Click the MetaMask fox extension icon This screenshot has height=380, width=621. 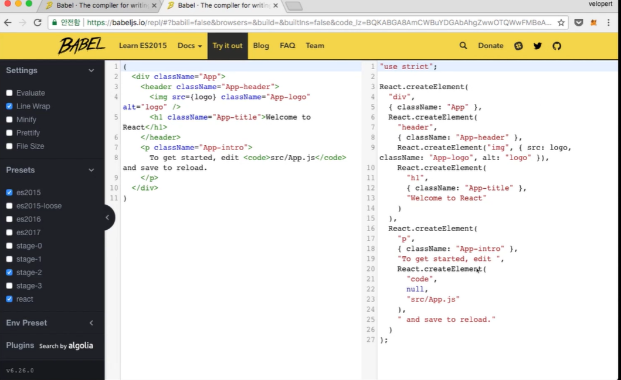593,23
